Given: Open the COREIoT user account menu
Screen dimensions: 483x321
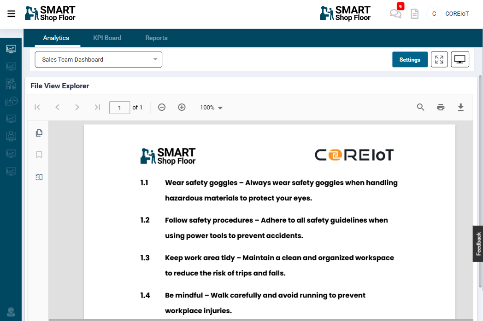Looking at the screenshot, I should point(448,14).
